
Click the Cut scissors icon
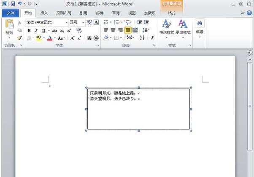[19, 22]
